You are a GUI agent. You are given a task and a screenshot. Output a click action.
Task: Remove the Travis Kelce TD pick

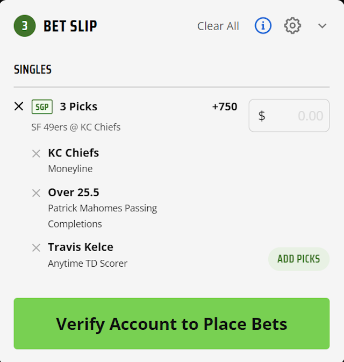point(36,248)
